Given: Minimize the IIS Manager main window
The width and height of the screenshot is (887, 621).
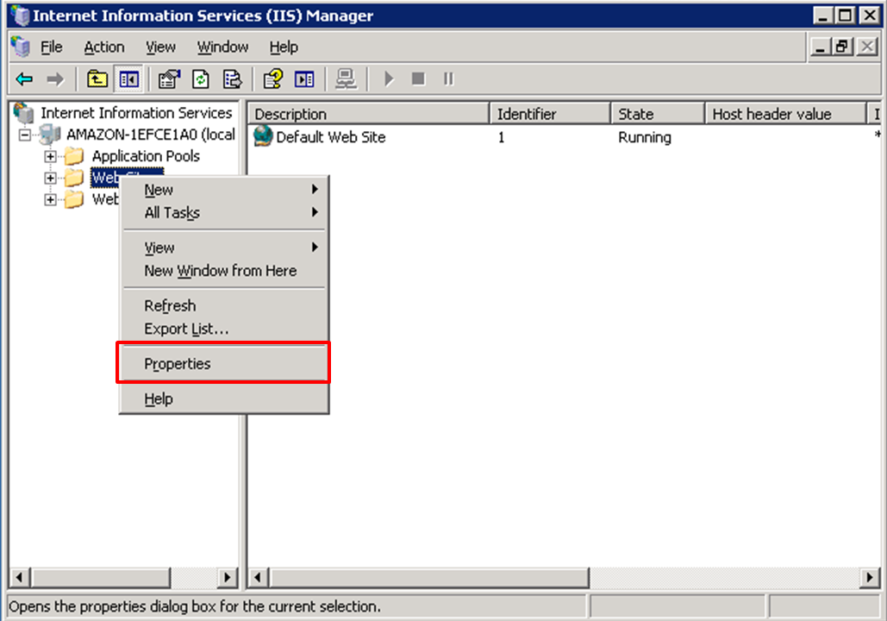Looking at the screenshot, I should pyautogui.click(x=823, y=16).
